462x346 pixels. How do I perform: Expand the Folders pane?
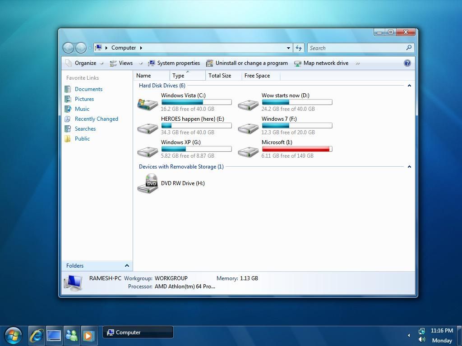pyautogui.click(x=127, y=266)
